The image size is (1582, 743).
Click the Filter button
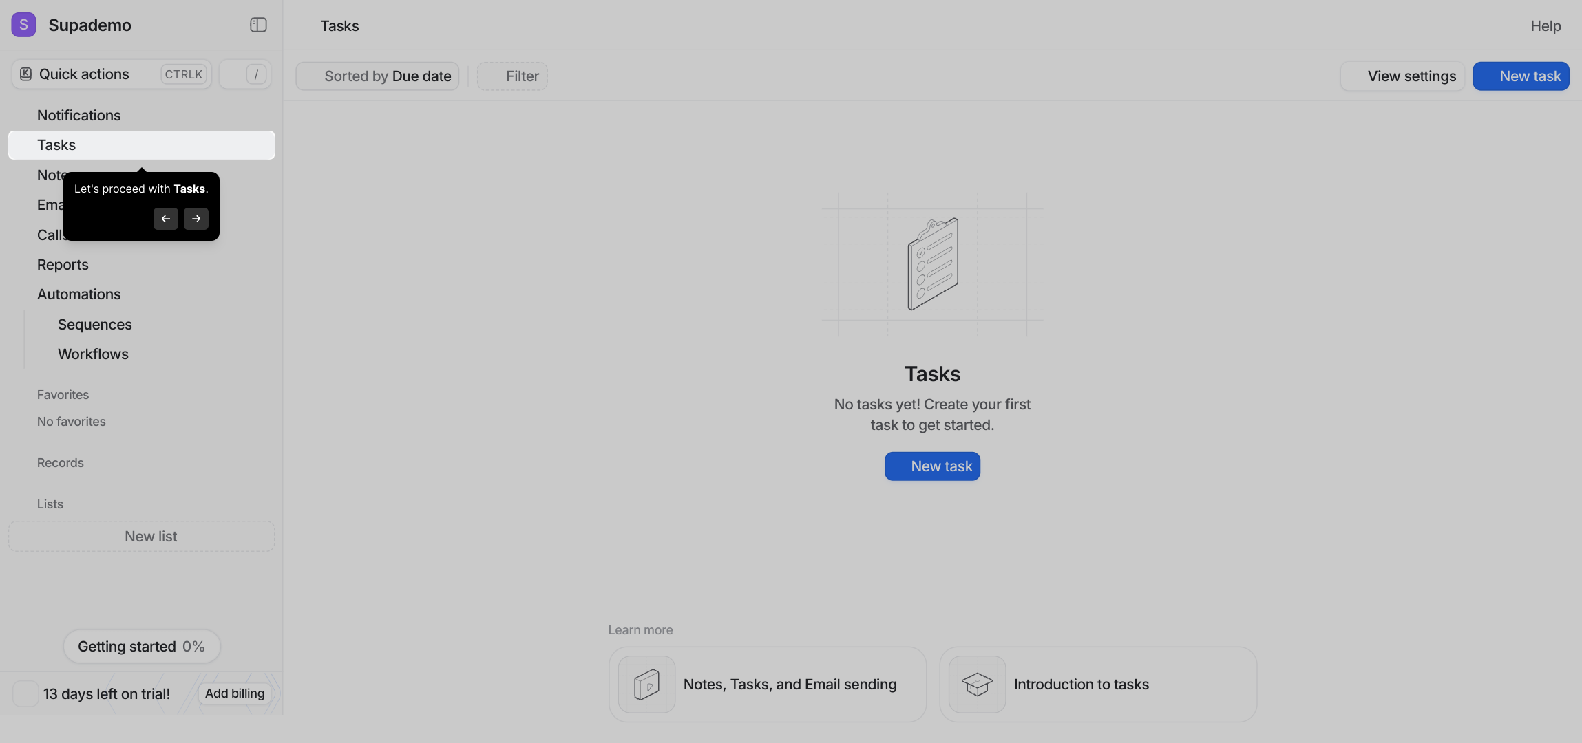pos(512,76)
